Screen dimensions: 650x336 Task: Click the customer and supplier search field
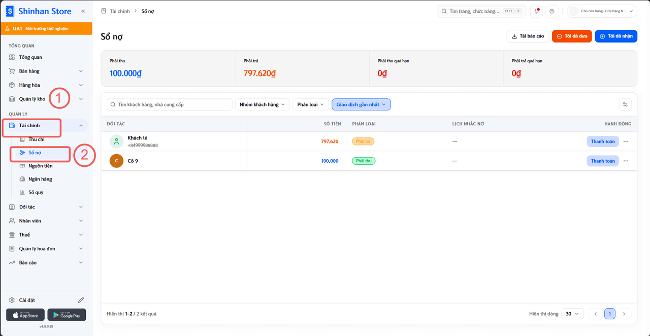[x=169, y=104]
